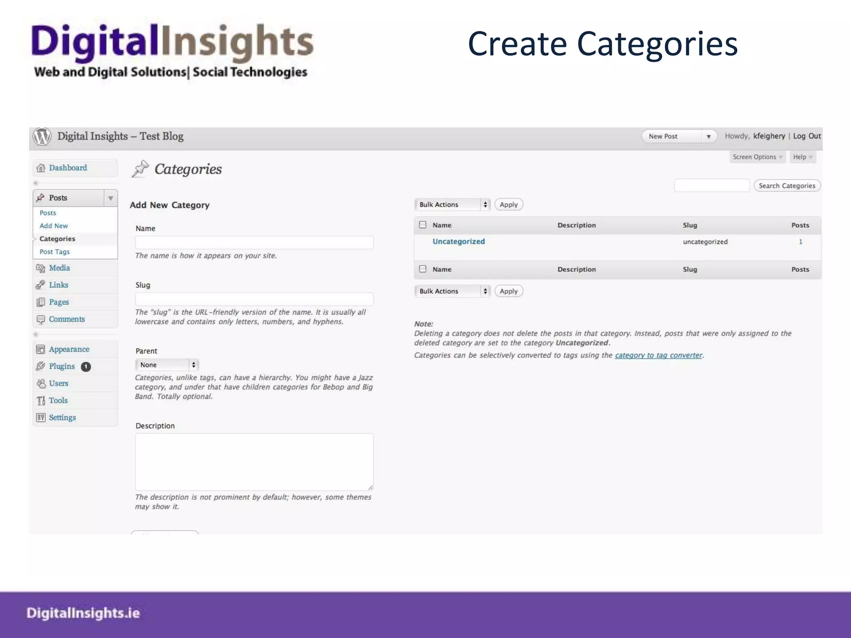Click the WordPress logo icon

click(42, 136)
